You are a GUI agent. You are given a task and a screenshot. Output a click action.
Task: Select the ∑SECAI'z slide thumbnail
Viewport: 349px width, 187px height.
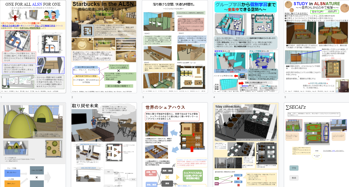(316, 145)
